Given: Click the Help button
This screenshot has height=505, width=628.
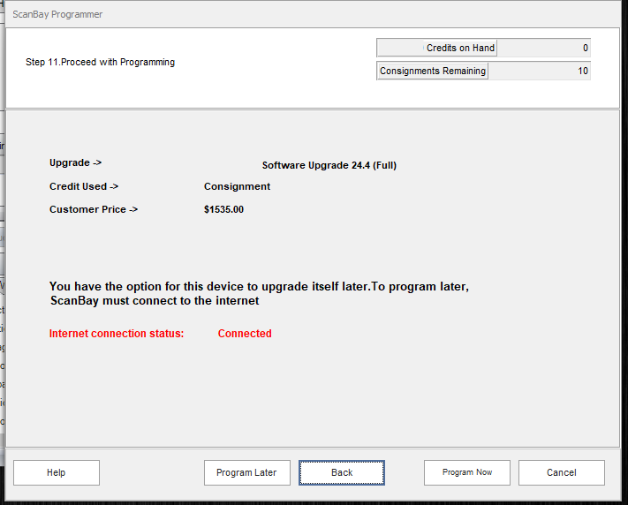Looking at the screenshot, I should [56, 472].
